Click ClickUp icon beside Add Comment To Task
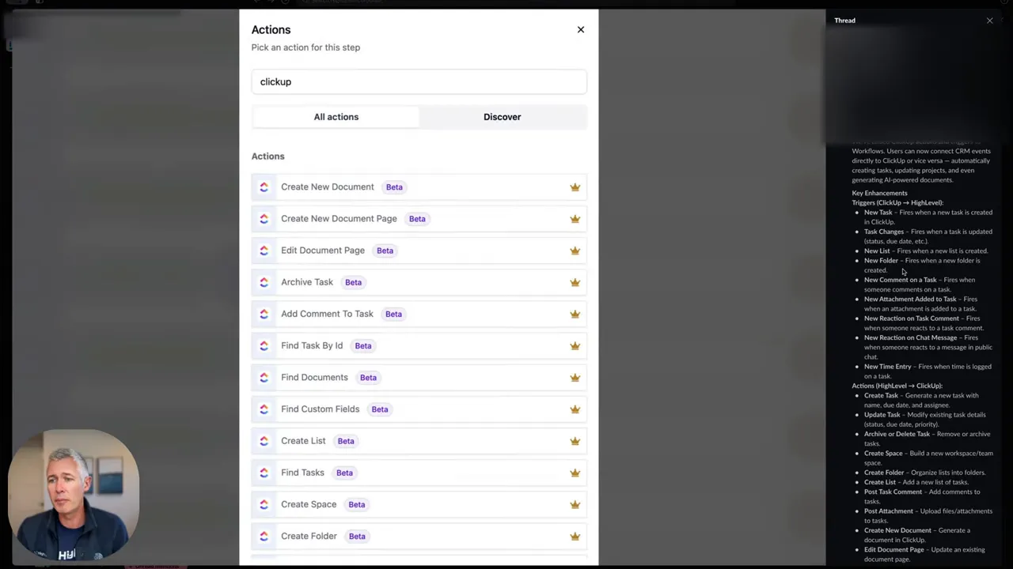Viewport: 1013px width, 569px height. click(x=264, y=314)
